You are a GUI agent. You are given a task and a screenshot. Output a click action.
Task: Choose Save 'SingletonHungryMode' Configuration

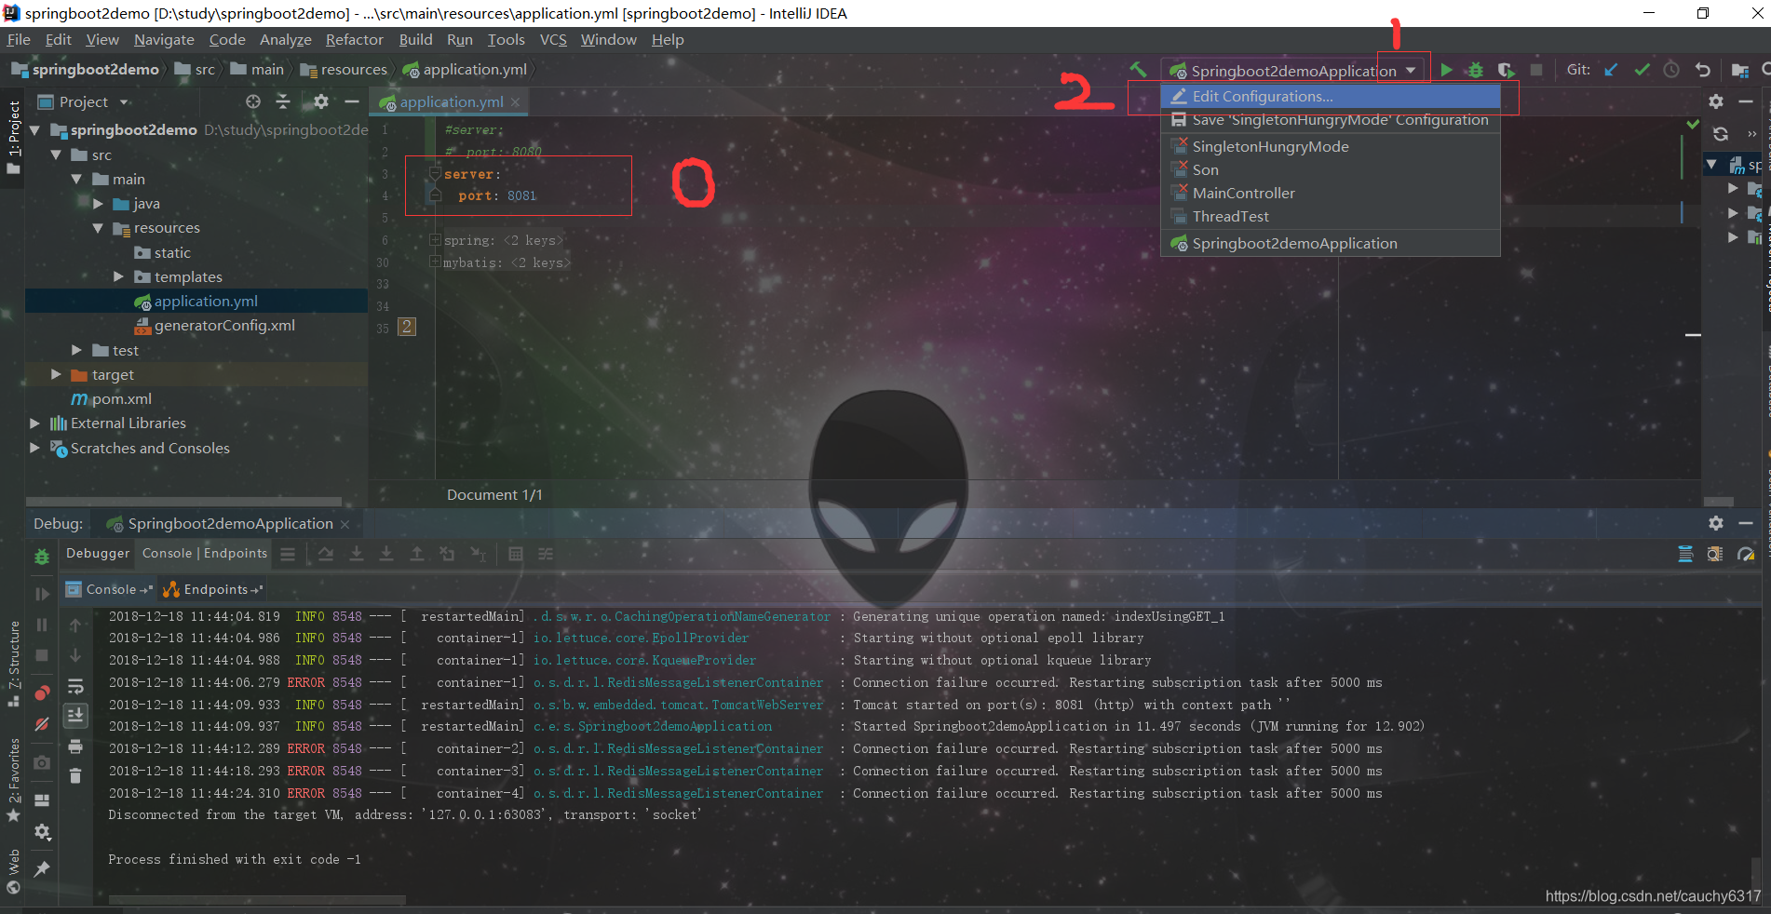click(x=1331, y=119)
